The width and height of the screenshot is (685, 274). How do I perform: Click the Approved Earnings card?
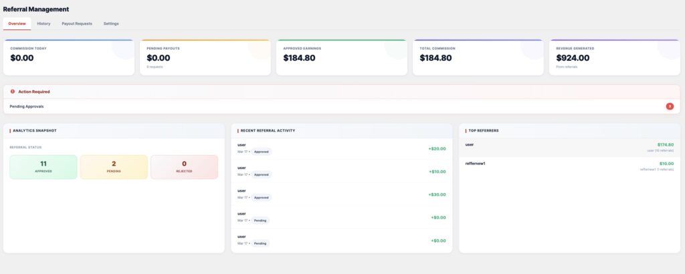(x=342, y=57)
